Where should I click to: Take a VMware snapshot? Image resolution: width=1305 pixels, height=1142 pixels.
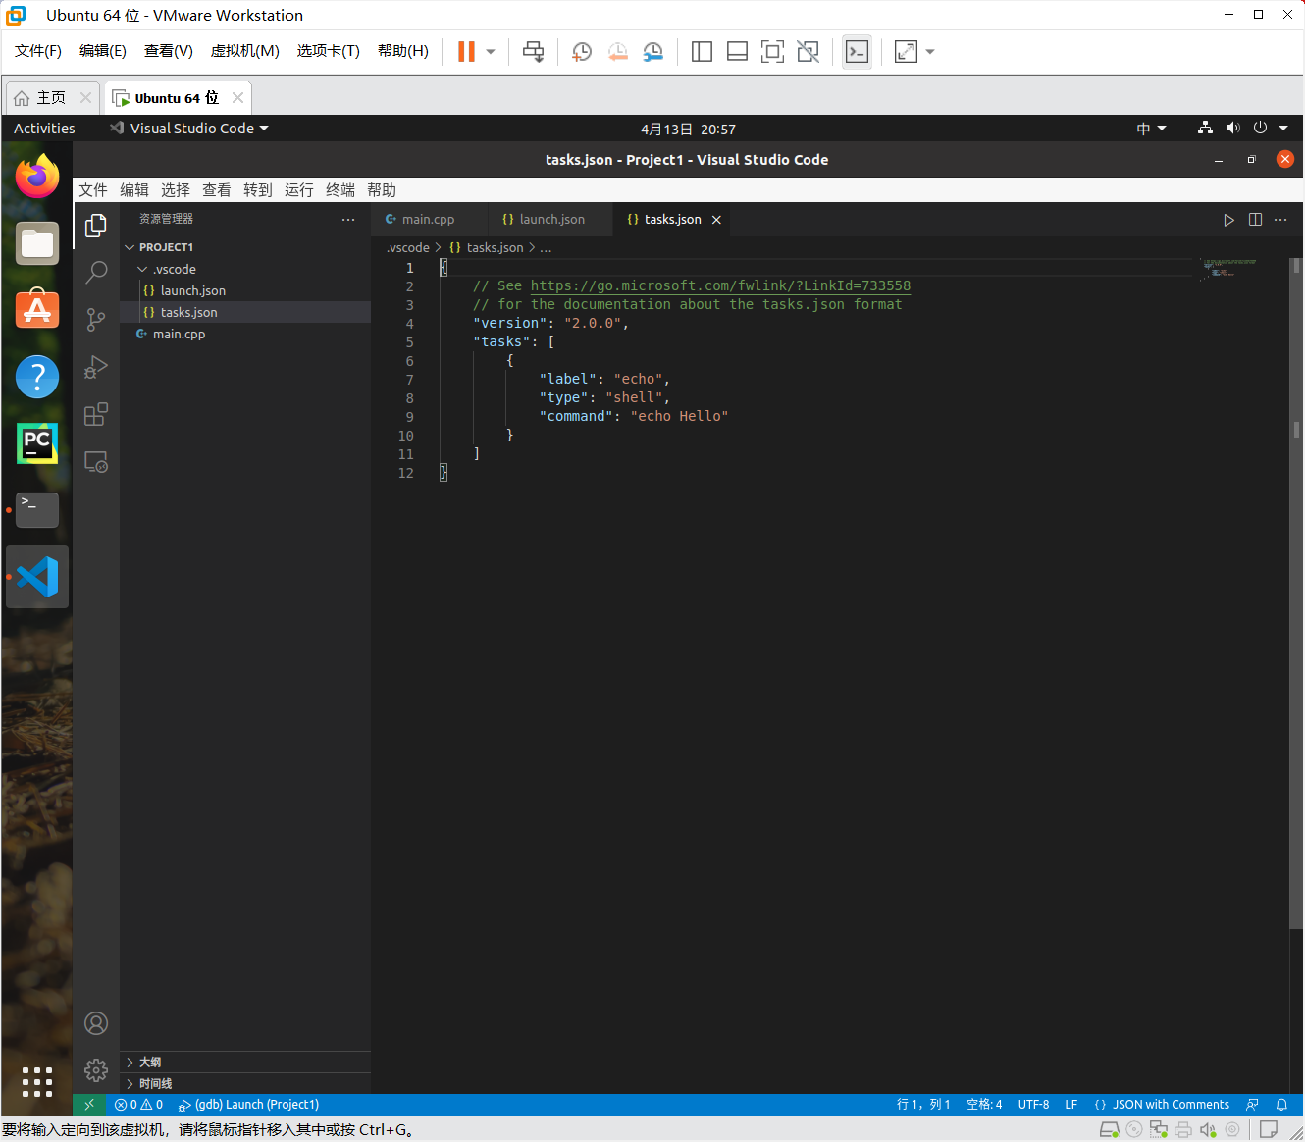click(582, 52)
